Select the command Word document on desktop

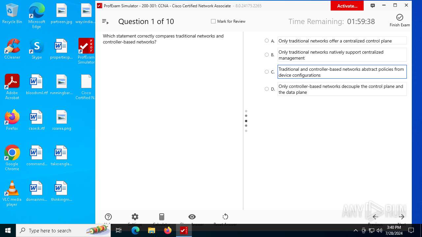37,156
